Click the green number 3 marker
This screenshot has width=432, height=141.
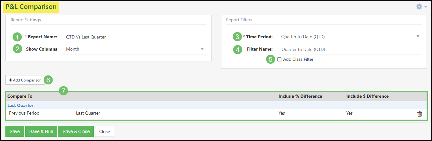coord(237,37)
